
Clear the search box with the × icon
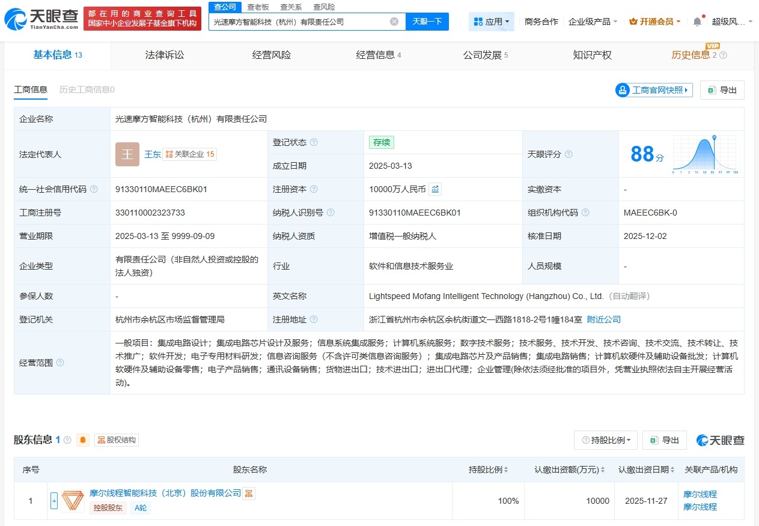395,21
